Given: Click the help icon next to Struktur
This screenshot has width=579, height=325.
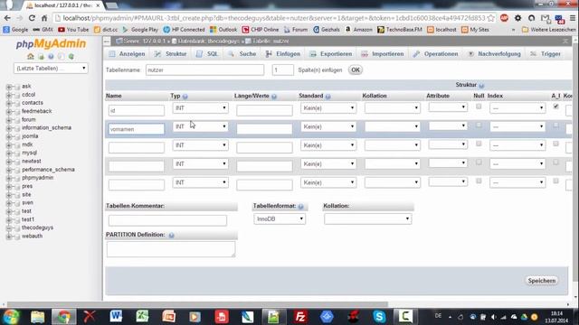Looking at the screenshot, I should coord(481,86).
